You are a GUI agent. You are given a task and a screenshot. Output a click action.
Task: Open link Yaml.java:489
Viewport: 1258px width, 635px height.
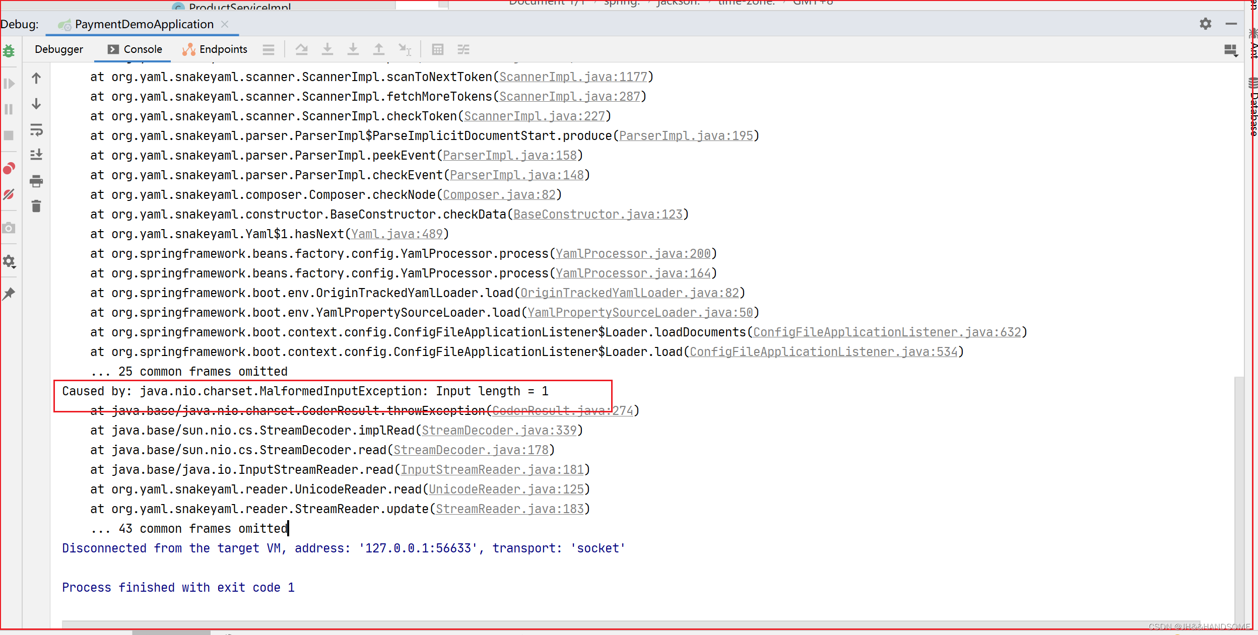pyautogui.click(x=396, y=234)
